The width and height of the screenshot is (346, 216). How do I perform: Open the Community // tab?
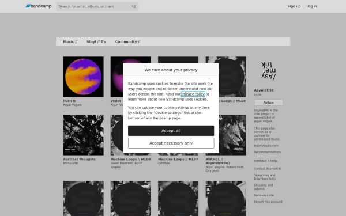tap(128, 41)
